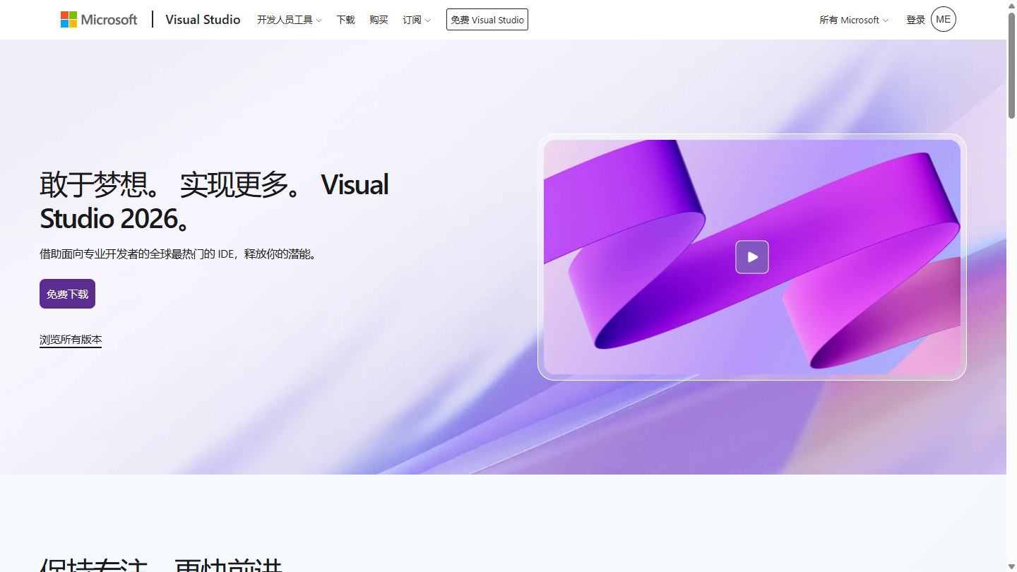This screenshot has width=1017, height=572.
Task: Open the ME account avatar
Action: coord(944,20)
